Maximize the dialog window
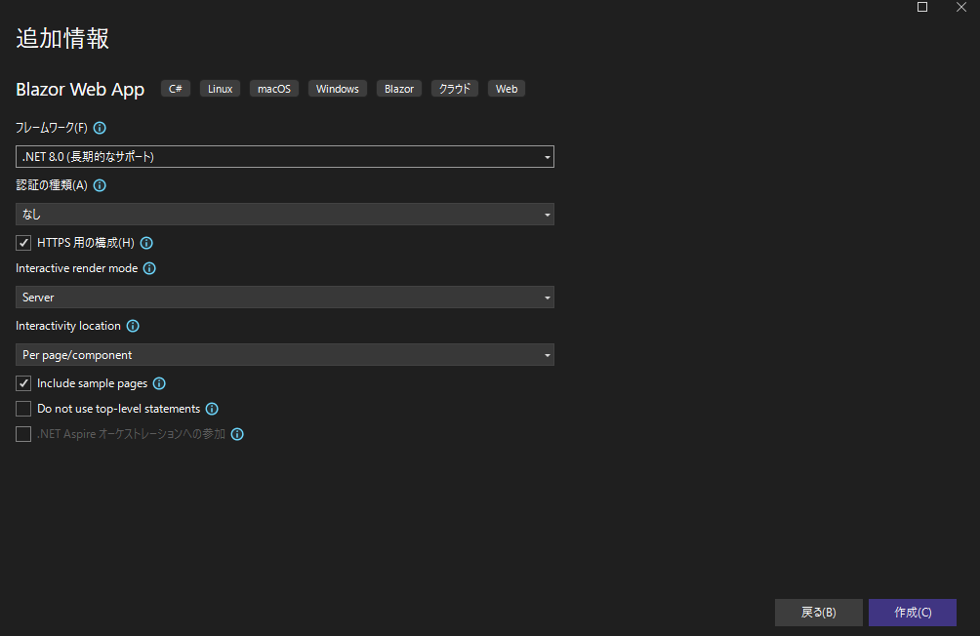The image size is (980, 636). pos(921,7)
